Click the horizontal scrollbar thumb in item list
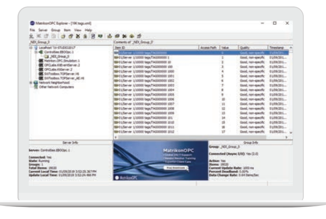Viewport: 326px width, 219px height. point(192,137)
